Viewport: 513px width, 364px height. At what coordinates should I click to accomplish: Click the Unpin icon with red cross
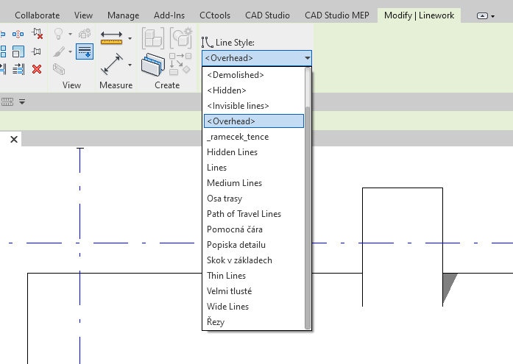coord(37,34)
